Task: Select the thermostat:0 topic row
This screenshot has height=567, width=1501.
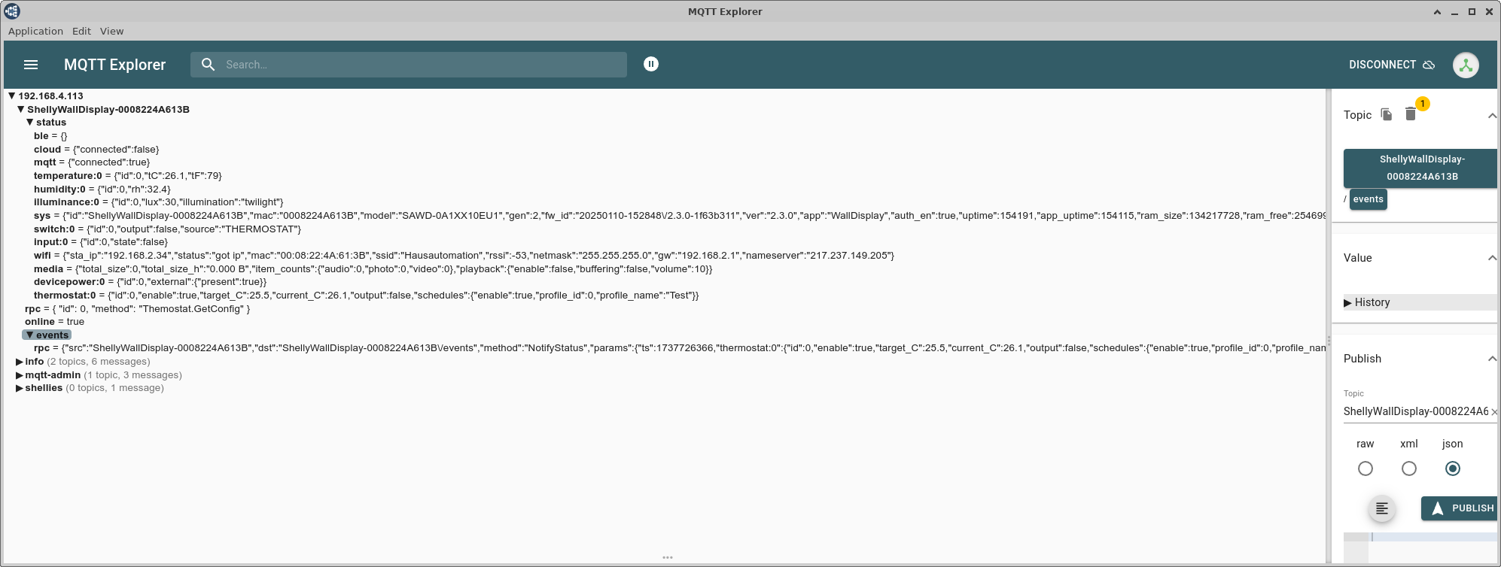Action: click(x=366, y=296)
